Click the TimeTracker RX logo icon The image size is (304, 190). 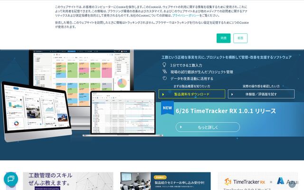click(x=228, y=182)
